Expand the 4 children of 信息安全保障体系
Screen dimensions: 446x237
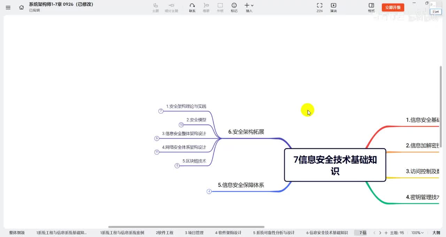point(209,191)
